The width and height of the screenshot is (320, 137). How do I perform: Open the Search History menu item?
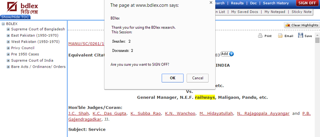coord(276,3)
